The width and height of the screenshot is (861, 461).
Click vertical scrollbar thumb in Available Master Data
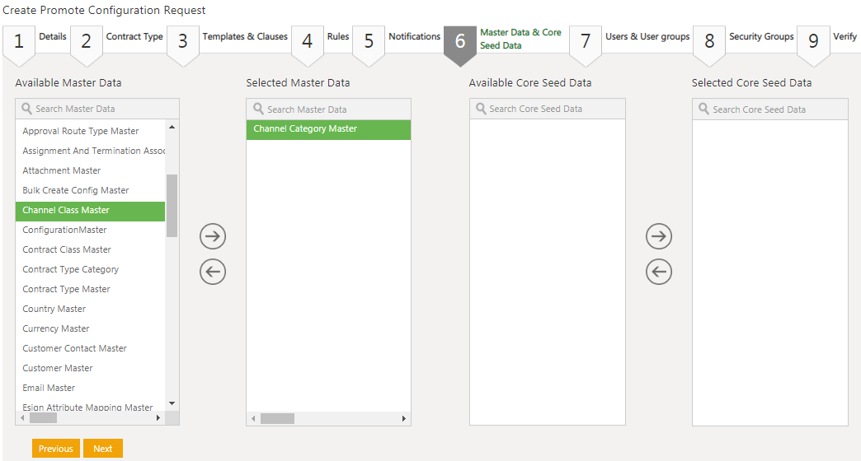tap(172, 206)
